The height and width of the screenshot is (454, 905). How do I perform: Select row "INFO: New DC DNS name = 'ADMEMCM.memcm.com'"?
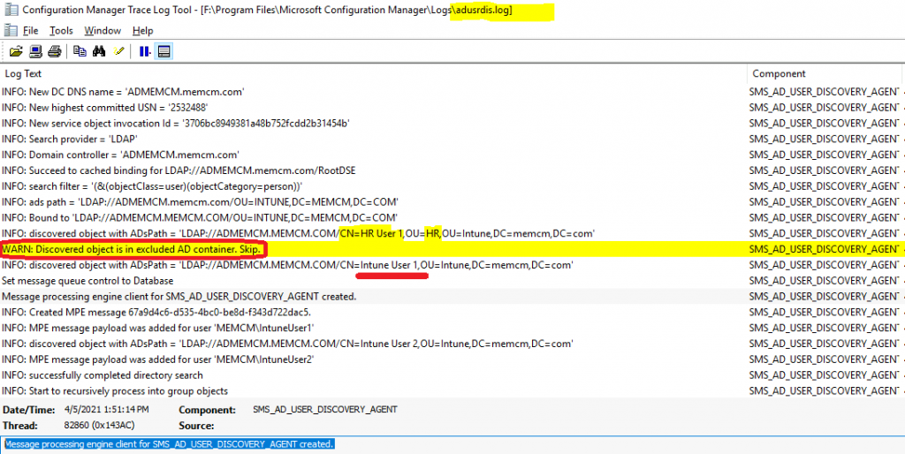click(x=452, y=92)
